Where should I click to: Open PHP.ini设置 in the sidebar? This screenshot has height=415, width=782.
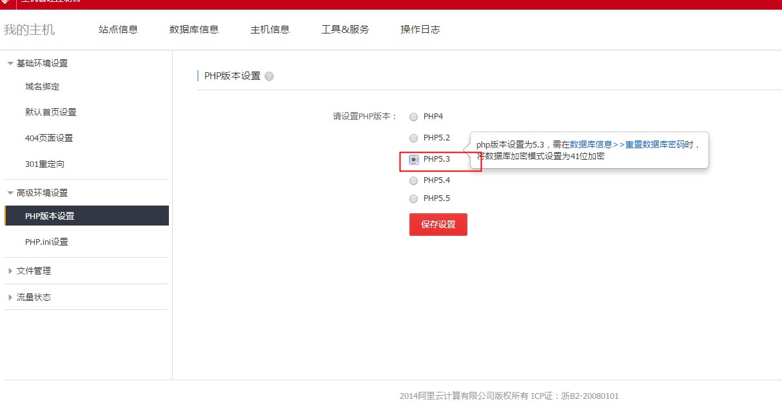coord(46,242)
